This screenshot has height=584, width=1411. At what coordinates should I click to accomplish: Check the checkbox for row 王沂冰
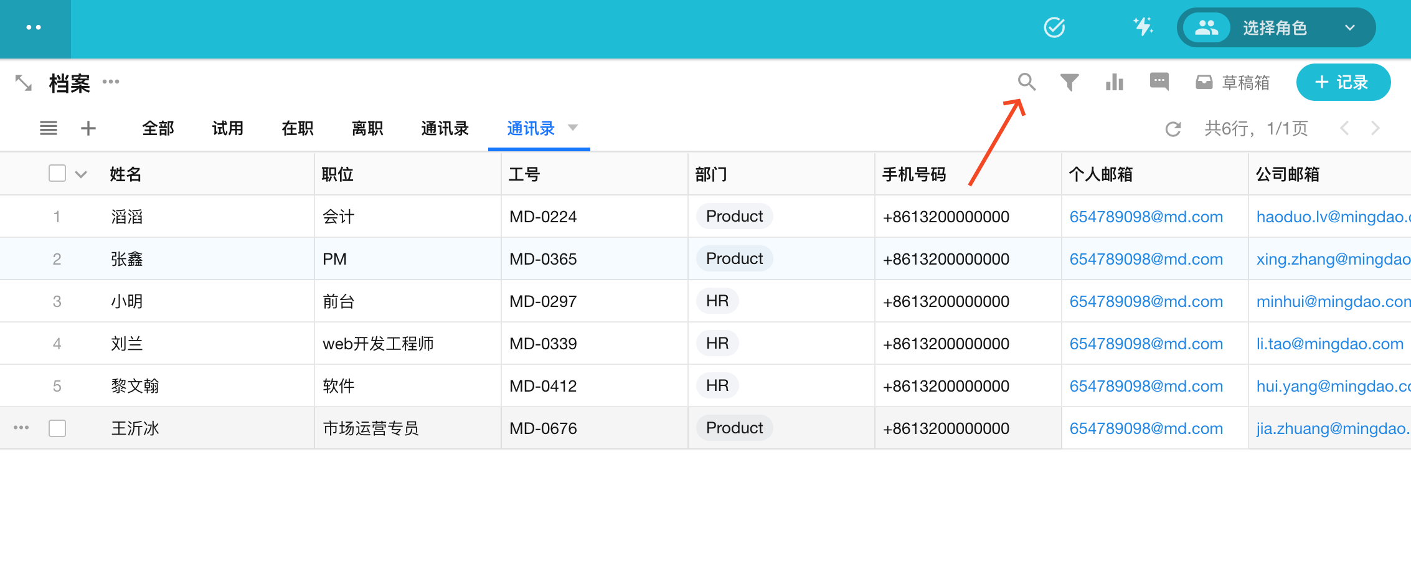57,428
